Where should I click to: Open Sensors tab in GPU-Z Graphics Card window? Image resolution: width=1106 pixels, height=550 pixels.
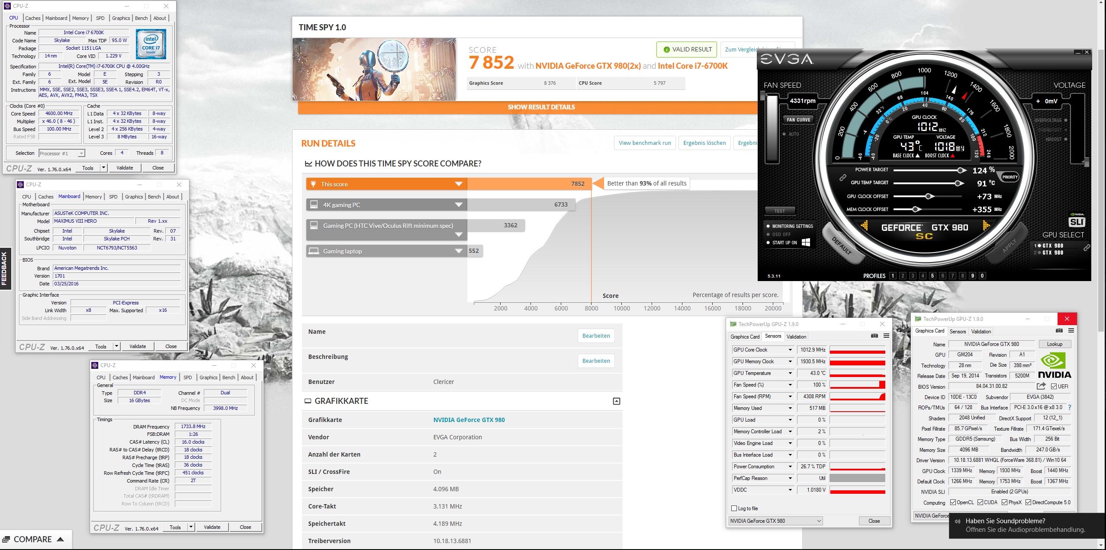[x=958, y=332]
